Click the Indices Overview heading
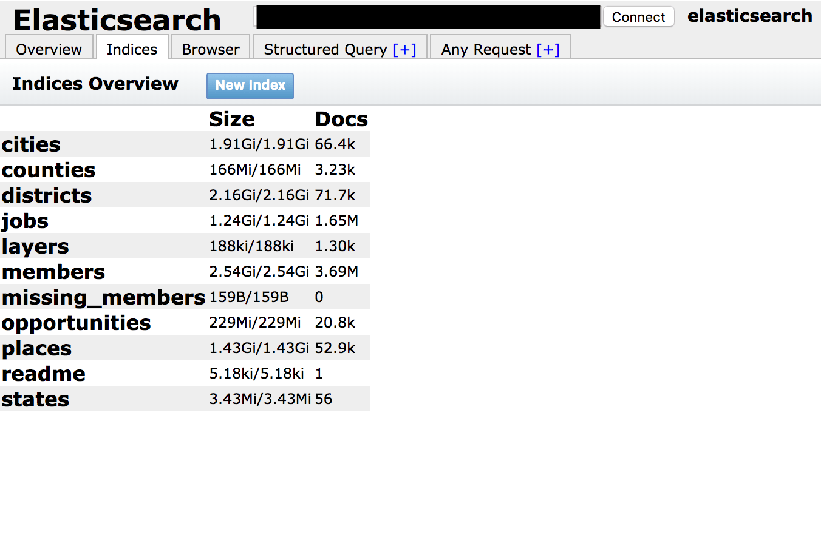Viewport: 821px width, 552px height. pyautogui.click(x=95, y=84)
